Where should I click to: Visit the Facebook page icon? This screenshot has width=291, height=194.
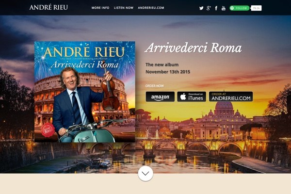tap(216, 8)
